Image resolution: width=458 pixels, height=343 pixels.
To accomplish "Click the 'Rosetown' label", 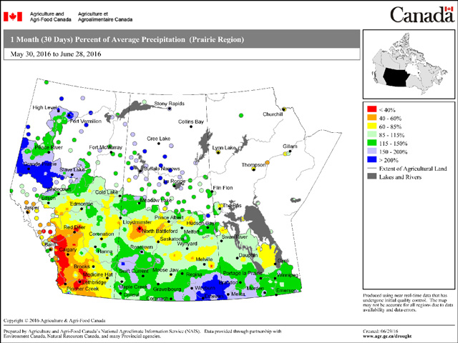I will pos(142,247).
